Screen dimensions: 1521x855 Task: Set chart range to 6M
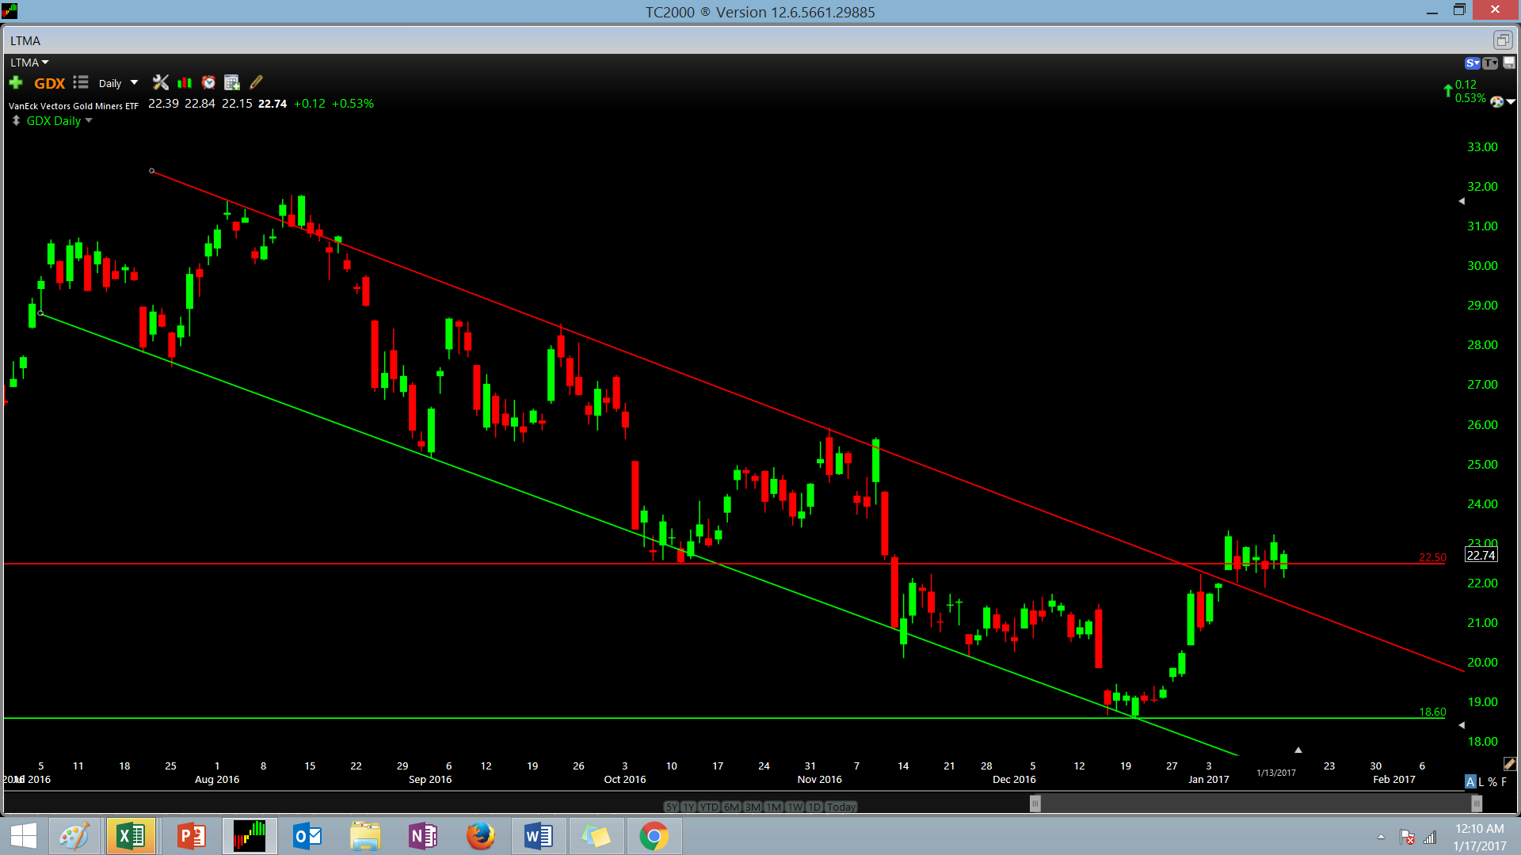(x=730, y=807)
